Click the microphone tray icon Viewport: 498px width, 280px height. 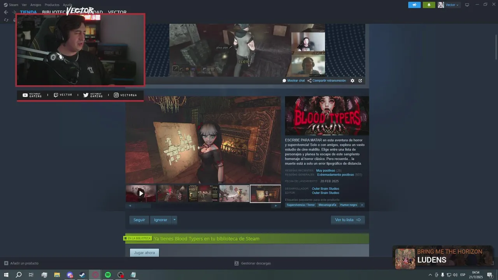coord(442,275)
